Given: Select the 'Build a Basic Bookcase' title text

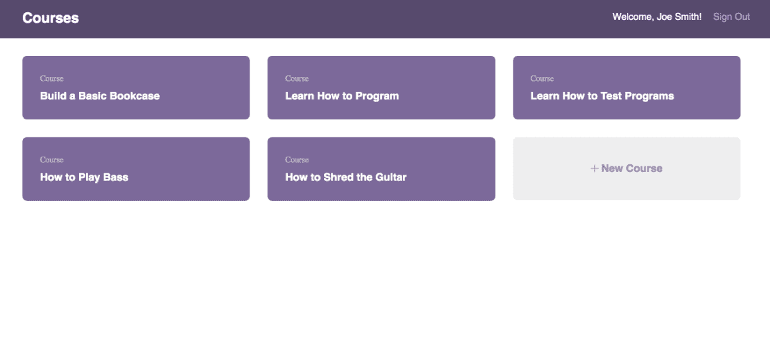Looking at the screenshot, I should click(100, 96).
